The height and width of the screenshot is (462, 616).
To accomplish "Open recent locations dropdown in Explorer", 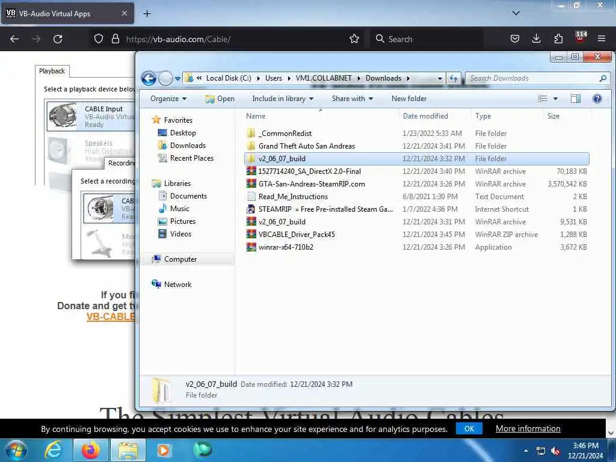I will pos(177,78).
